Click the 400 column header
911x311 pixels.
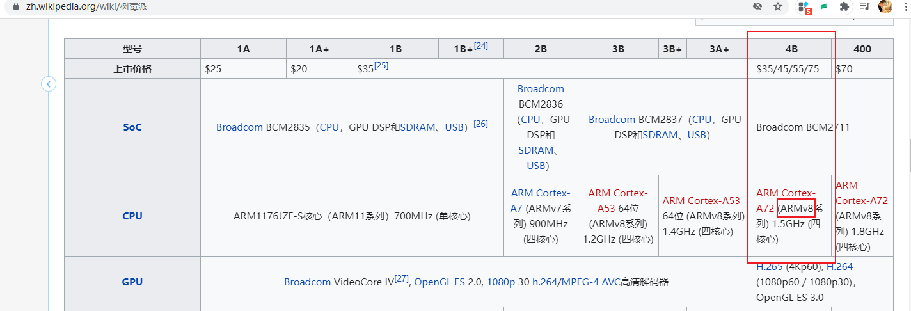pos(862,49)
